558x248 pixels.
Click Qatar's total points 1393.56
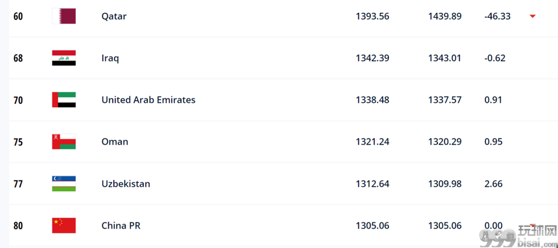pos(372,16)
